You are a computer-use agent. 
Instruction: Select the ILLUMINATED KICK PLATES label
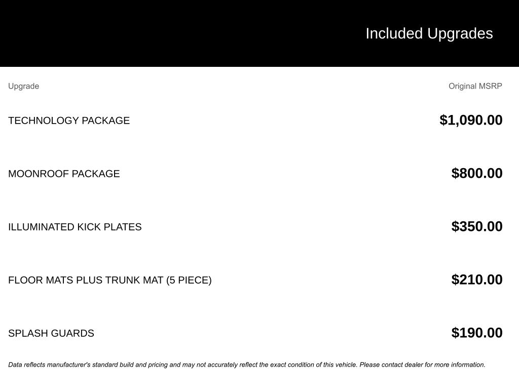point(75,227)
